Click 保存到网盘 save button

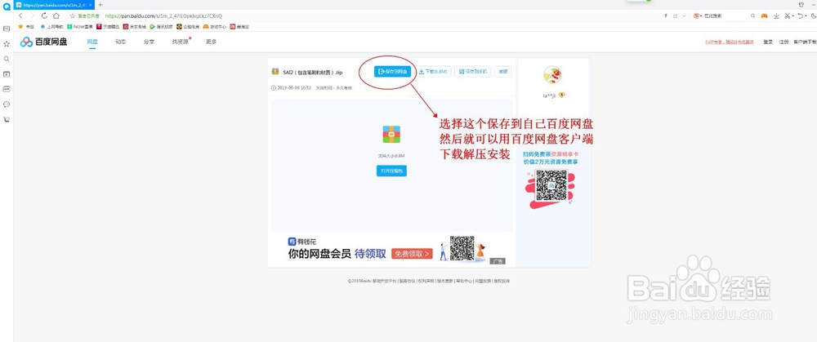393,71
